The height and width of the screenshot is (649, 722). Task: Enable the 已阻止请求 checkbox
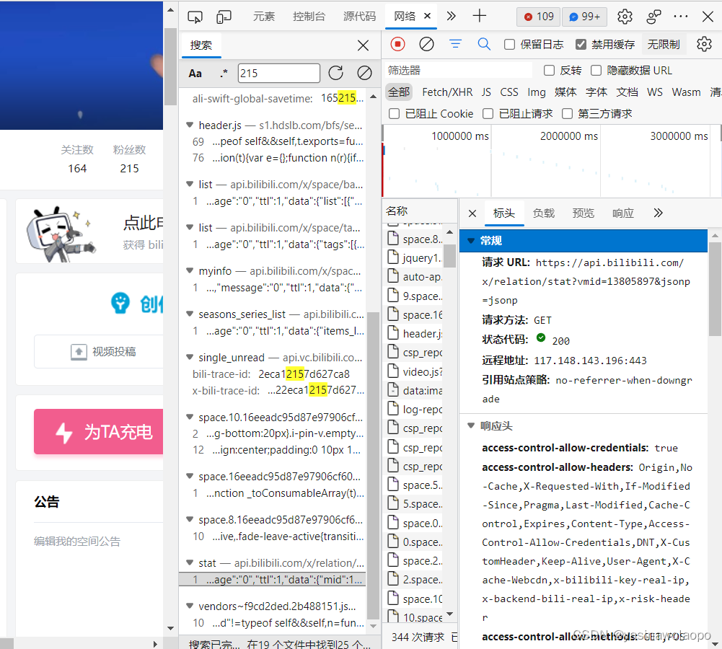tap(488, 114)
